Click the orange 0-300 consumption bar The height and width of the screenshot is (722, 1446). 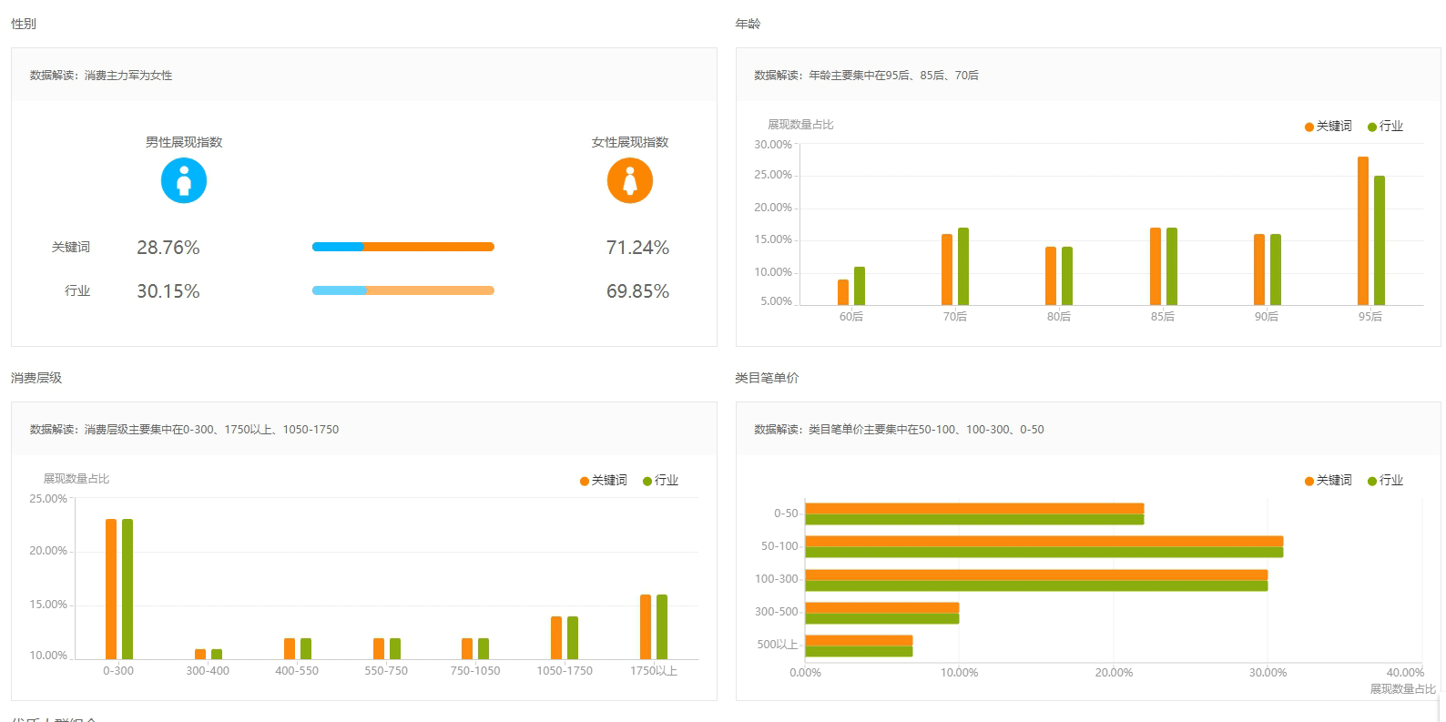tap(111, 588)
